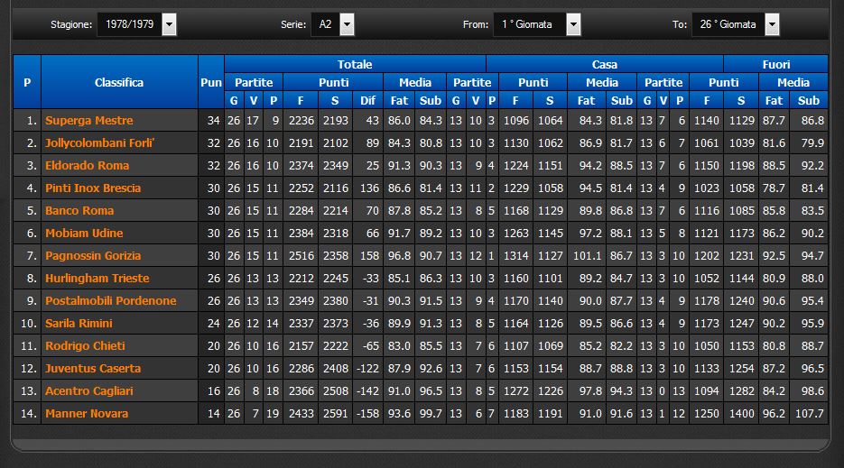
Task: Open the Manner Novara team link
Action: [x=86, y=414]
